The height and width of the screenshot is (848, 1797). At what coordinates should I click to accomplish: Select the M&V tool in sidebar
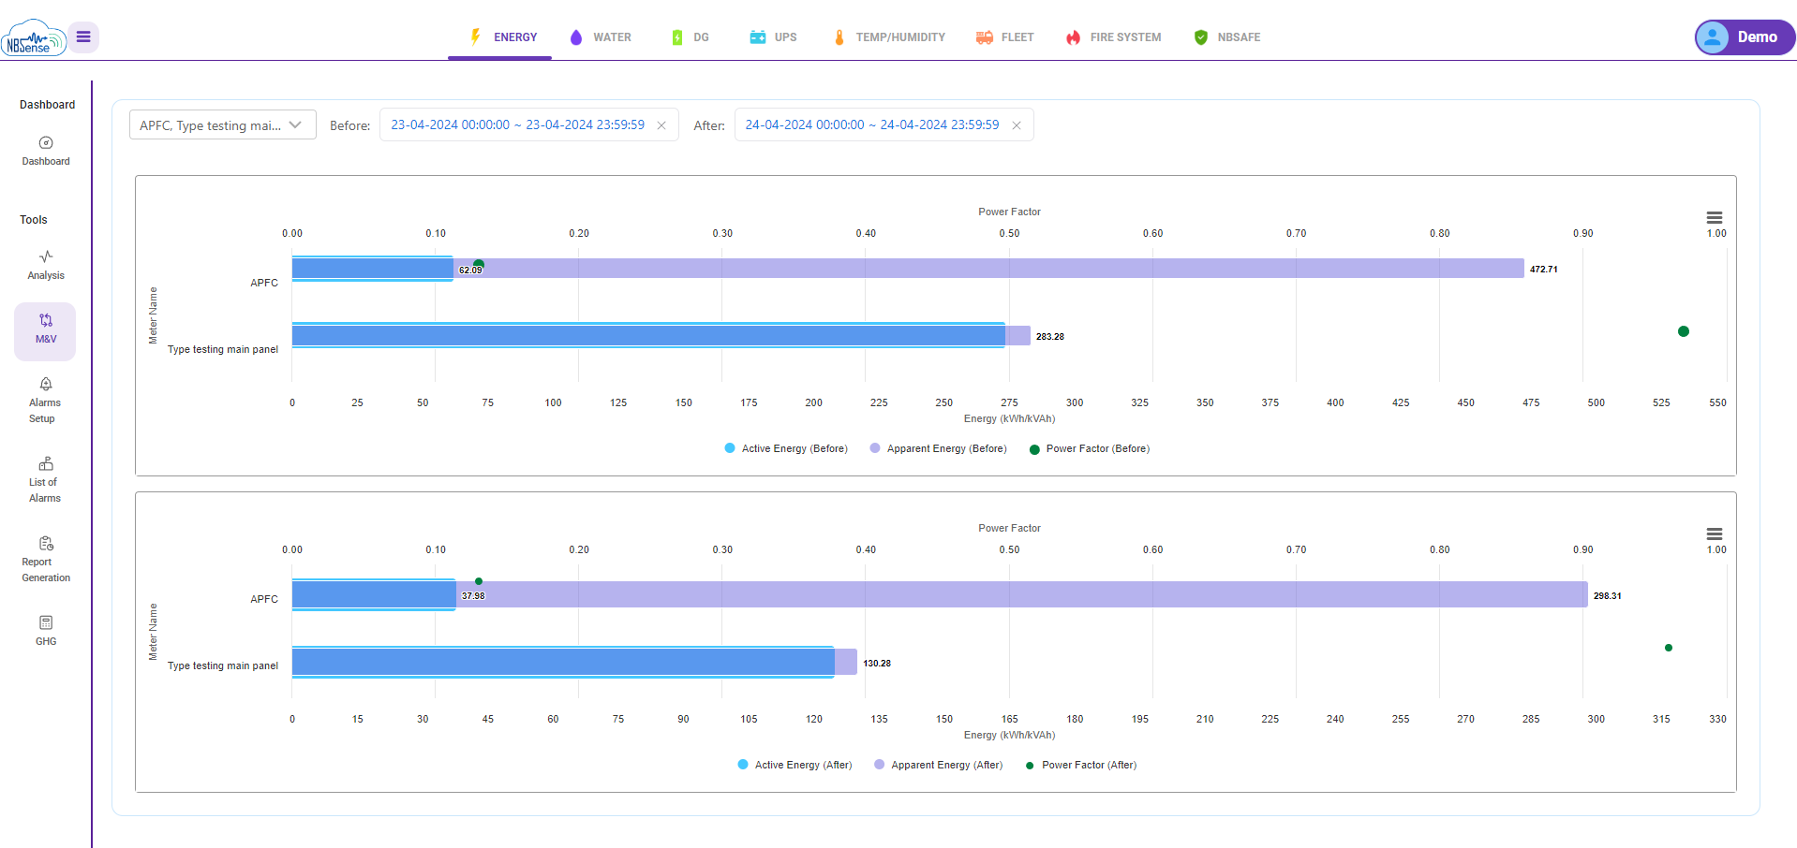tap(45, 331)
